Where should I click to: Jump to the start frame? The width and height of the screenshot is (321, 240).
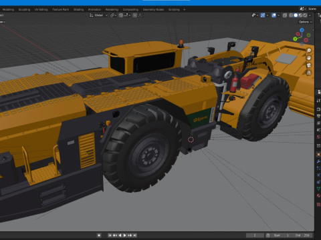coord(110,235)
